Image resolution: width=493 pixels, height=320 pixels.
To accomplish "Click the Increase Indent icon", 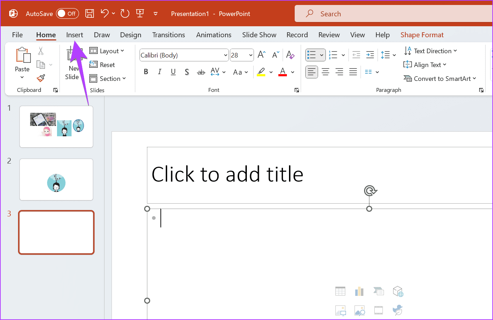I will 370,55.
